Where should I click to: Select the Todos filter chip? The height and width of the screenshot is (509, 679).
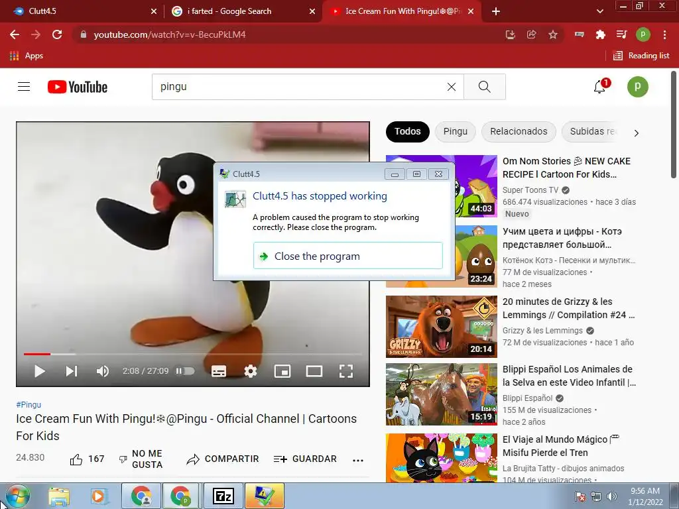point(408,132)
